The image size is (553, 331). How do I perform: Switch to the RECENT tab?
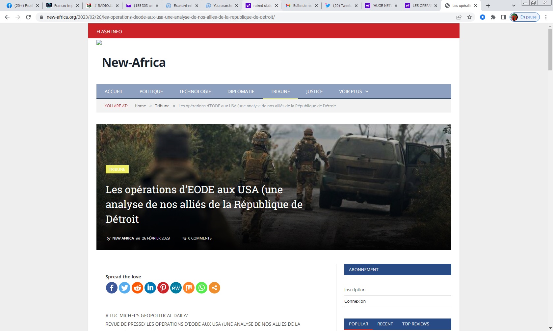point(385,324)
